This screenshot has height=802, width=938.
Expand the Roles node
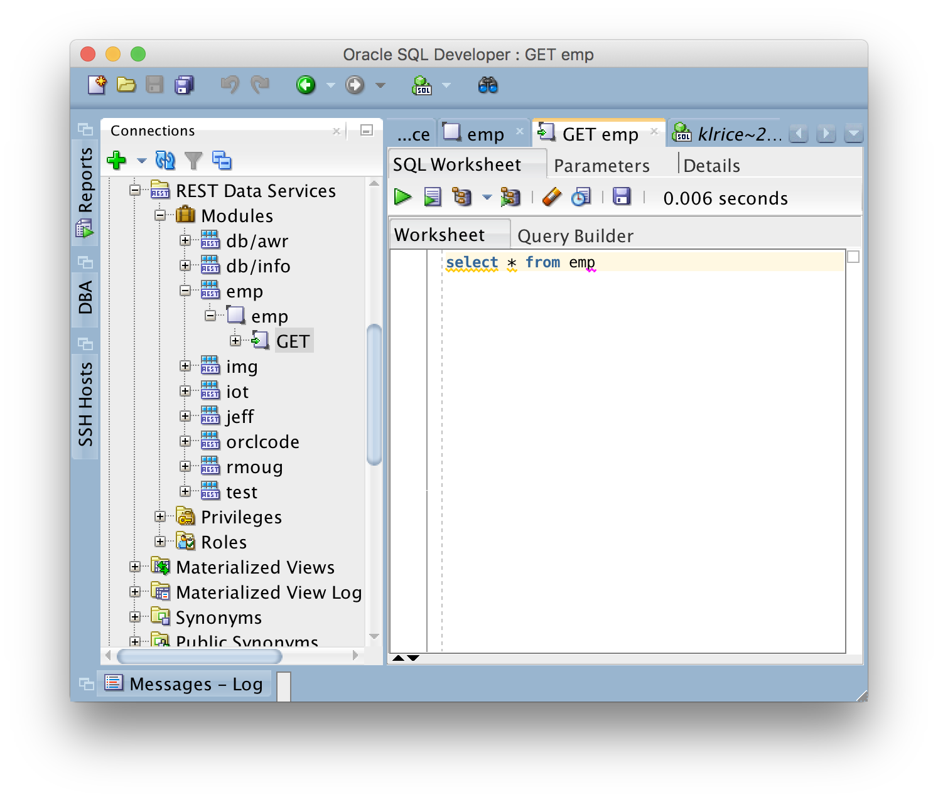[x=160, y=542]
